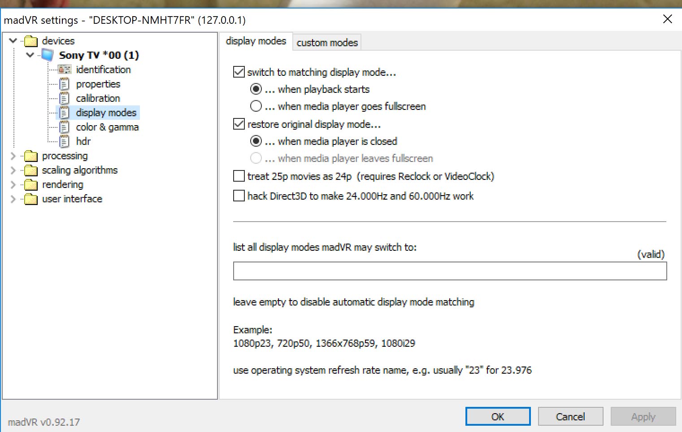Confirm settings with OK button

point(498,416)
